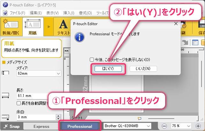Click the P-touch Editor app logo
Screen dimensions: 205x131
tap(5, 5)
